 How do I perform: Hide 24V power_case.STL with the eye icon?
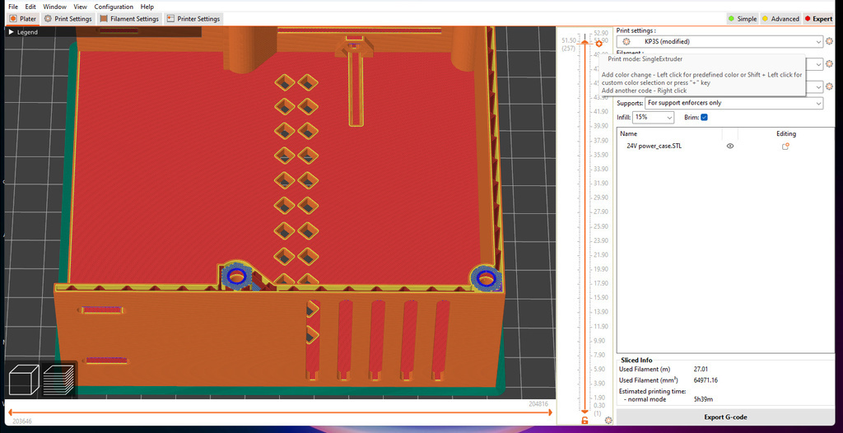coord(730,146)
